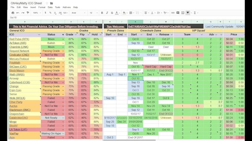Click the folder icon beside title

coord(52,3)
